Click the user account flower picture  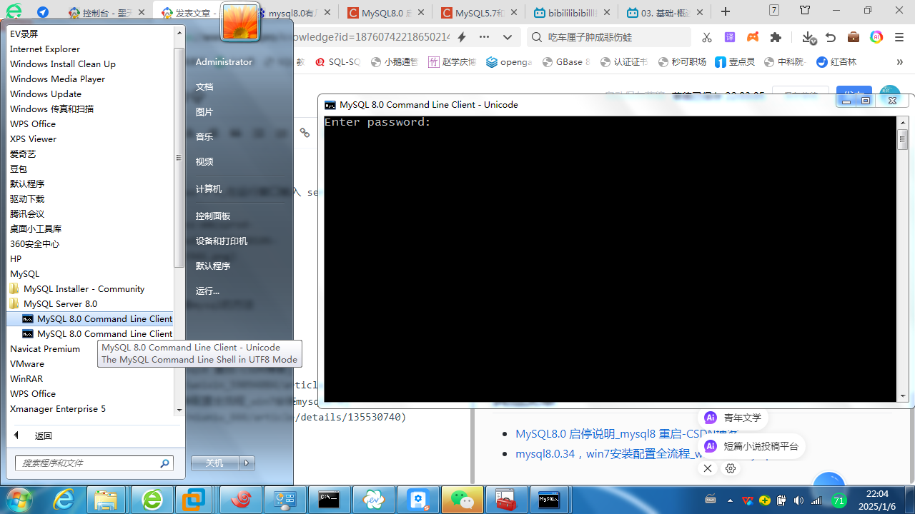[240, 22]
